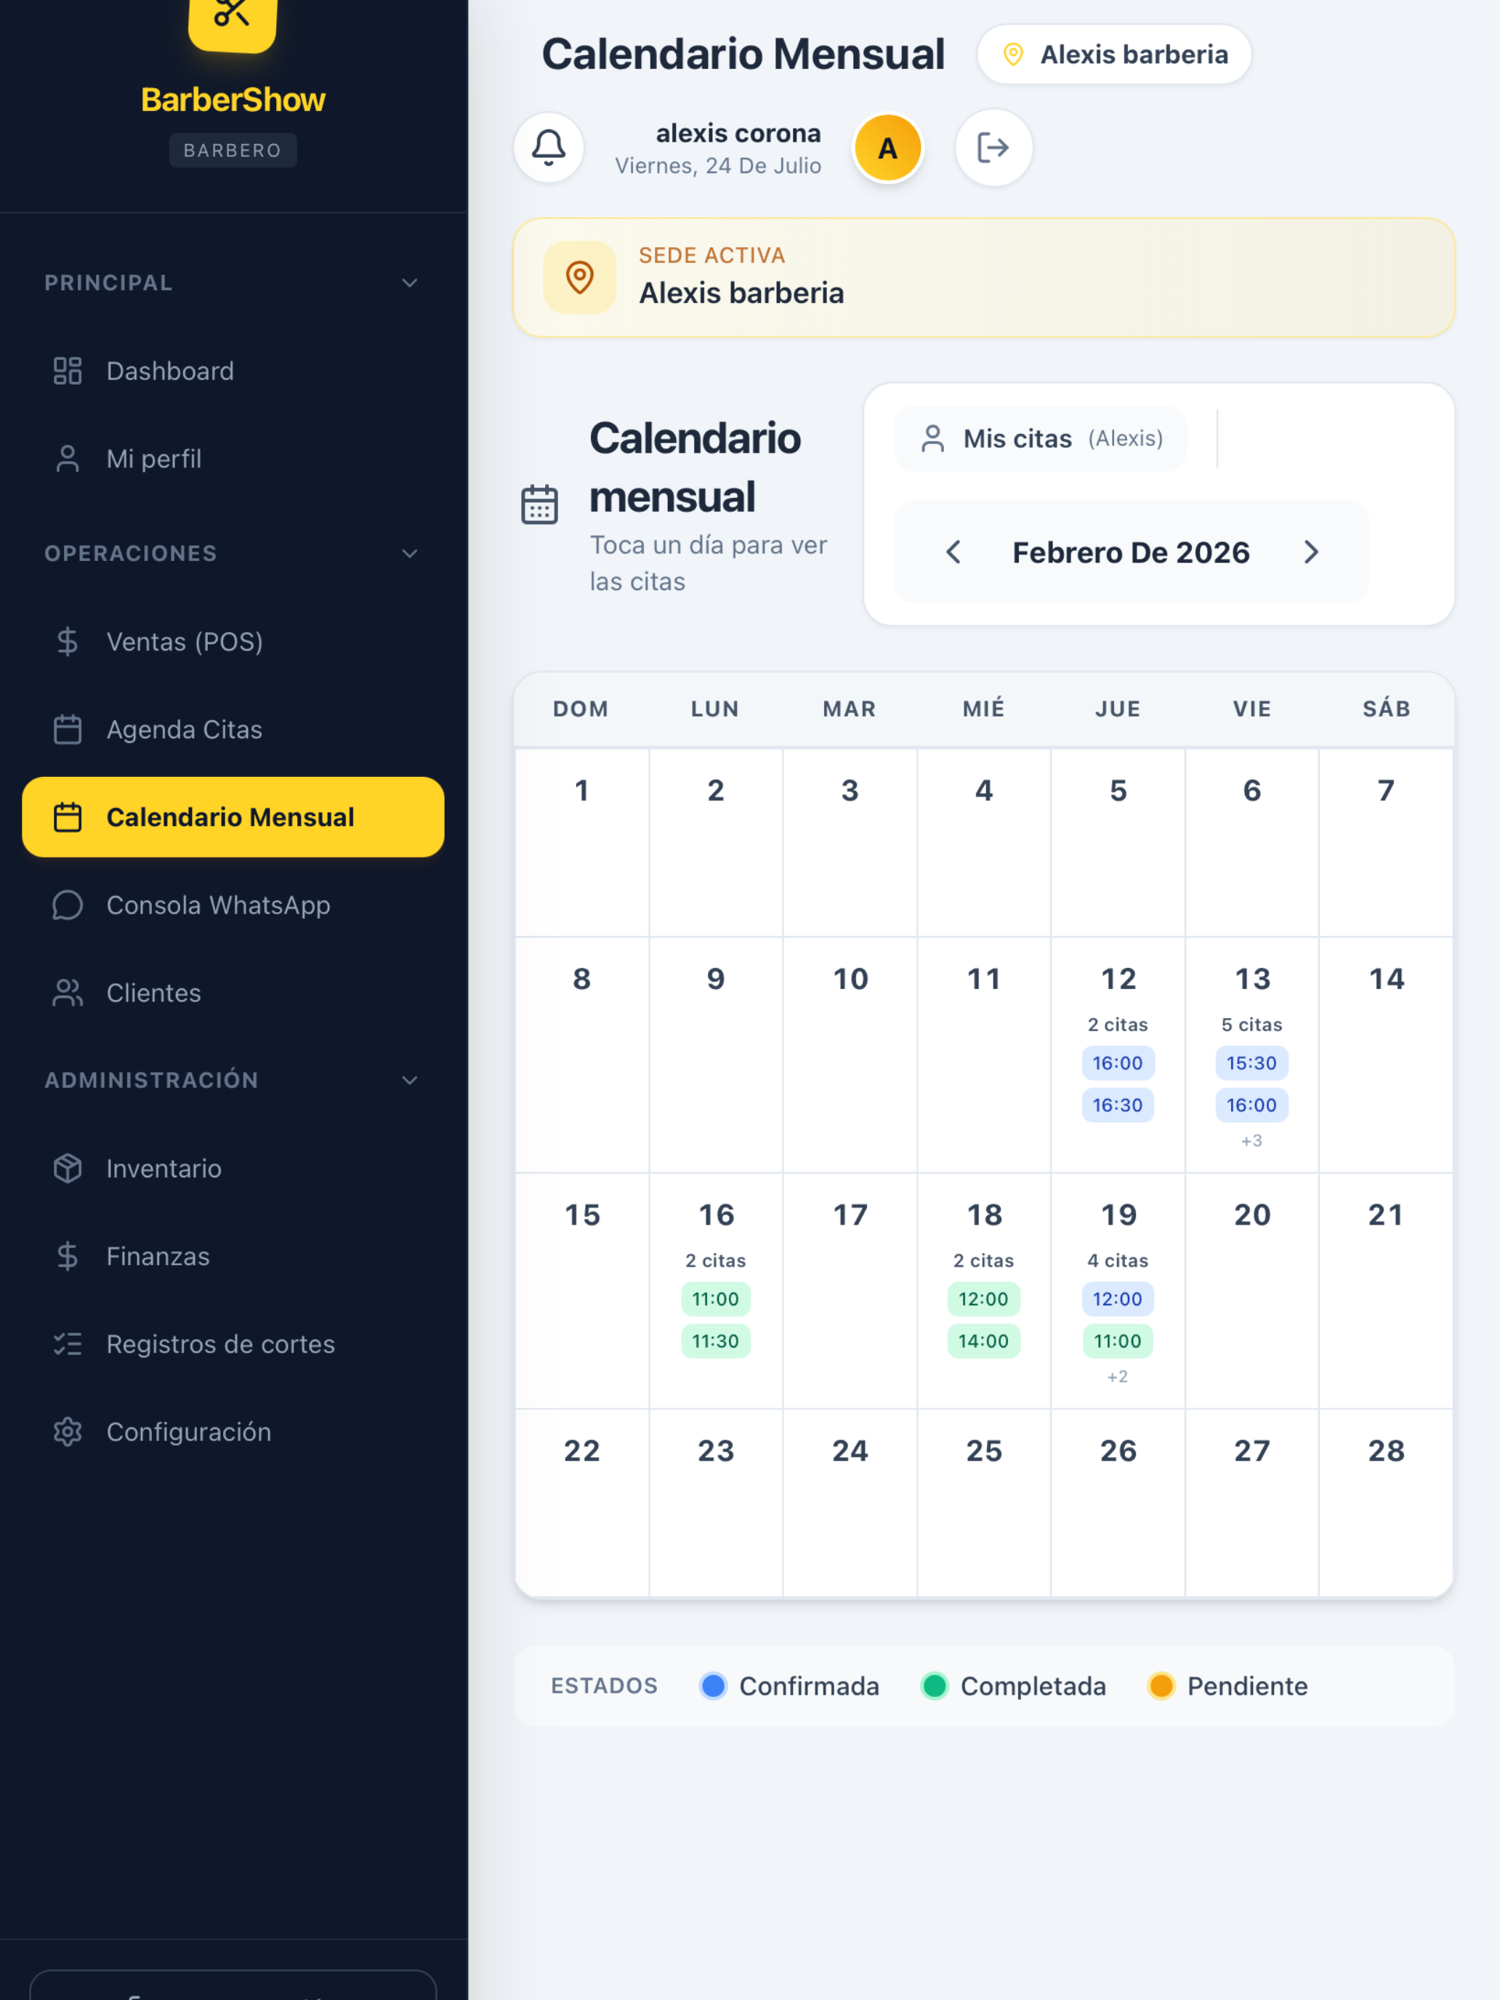Open Clientes menu item
Viewport: 1500px width, 2000px height.
tap(233, 992)
